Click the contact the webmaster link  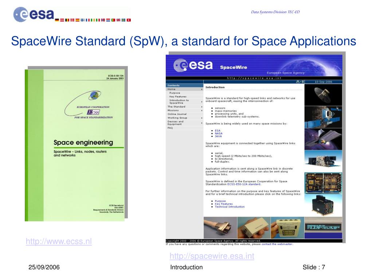277,244
